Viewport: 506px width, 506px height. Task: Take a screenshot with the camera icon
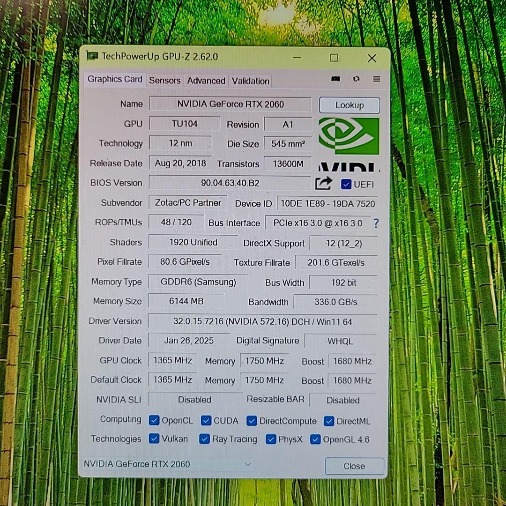pyautogui.click(x=335, y=79)
